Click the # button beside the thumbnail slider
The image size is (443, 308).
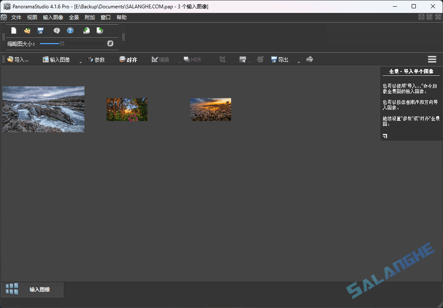click(110, 43)
